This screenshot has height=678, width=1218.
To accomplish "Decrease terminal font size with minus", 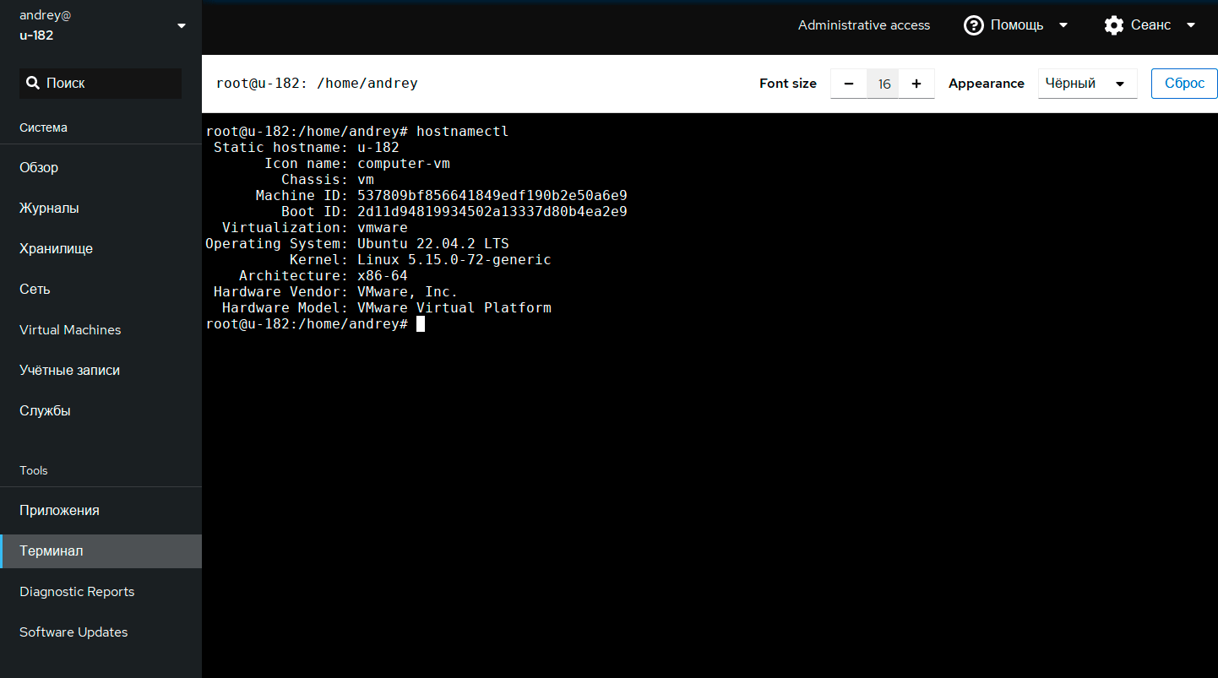I will [849, 84].
